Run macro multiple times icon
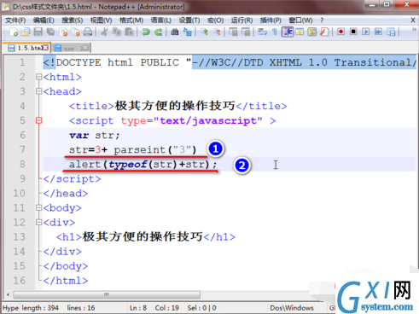Image resolution: width=419 pixels, height=314 pixels. point(378,32)
